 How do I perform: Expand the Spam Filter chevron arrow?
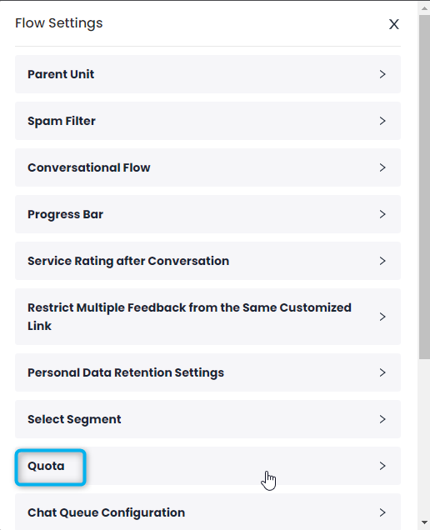[x=382, y=121]
